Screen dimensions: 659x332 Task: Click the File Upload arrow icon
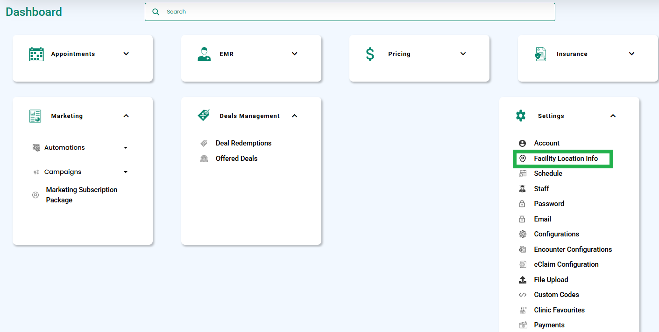(x=523, y=280)
